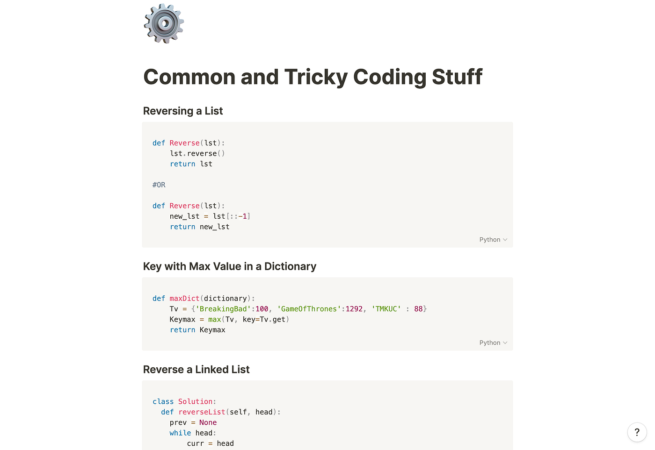Viewport: 655px width, 450px height.
Task: Place cursor in the Tv dictionary line
Action: (x=298, y=309)
